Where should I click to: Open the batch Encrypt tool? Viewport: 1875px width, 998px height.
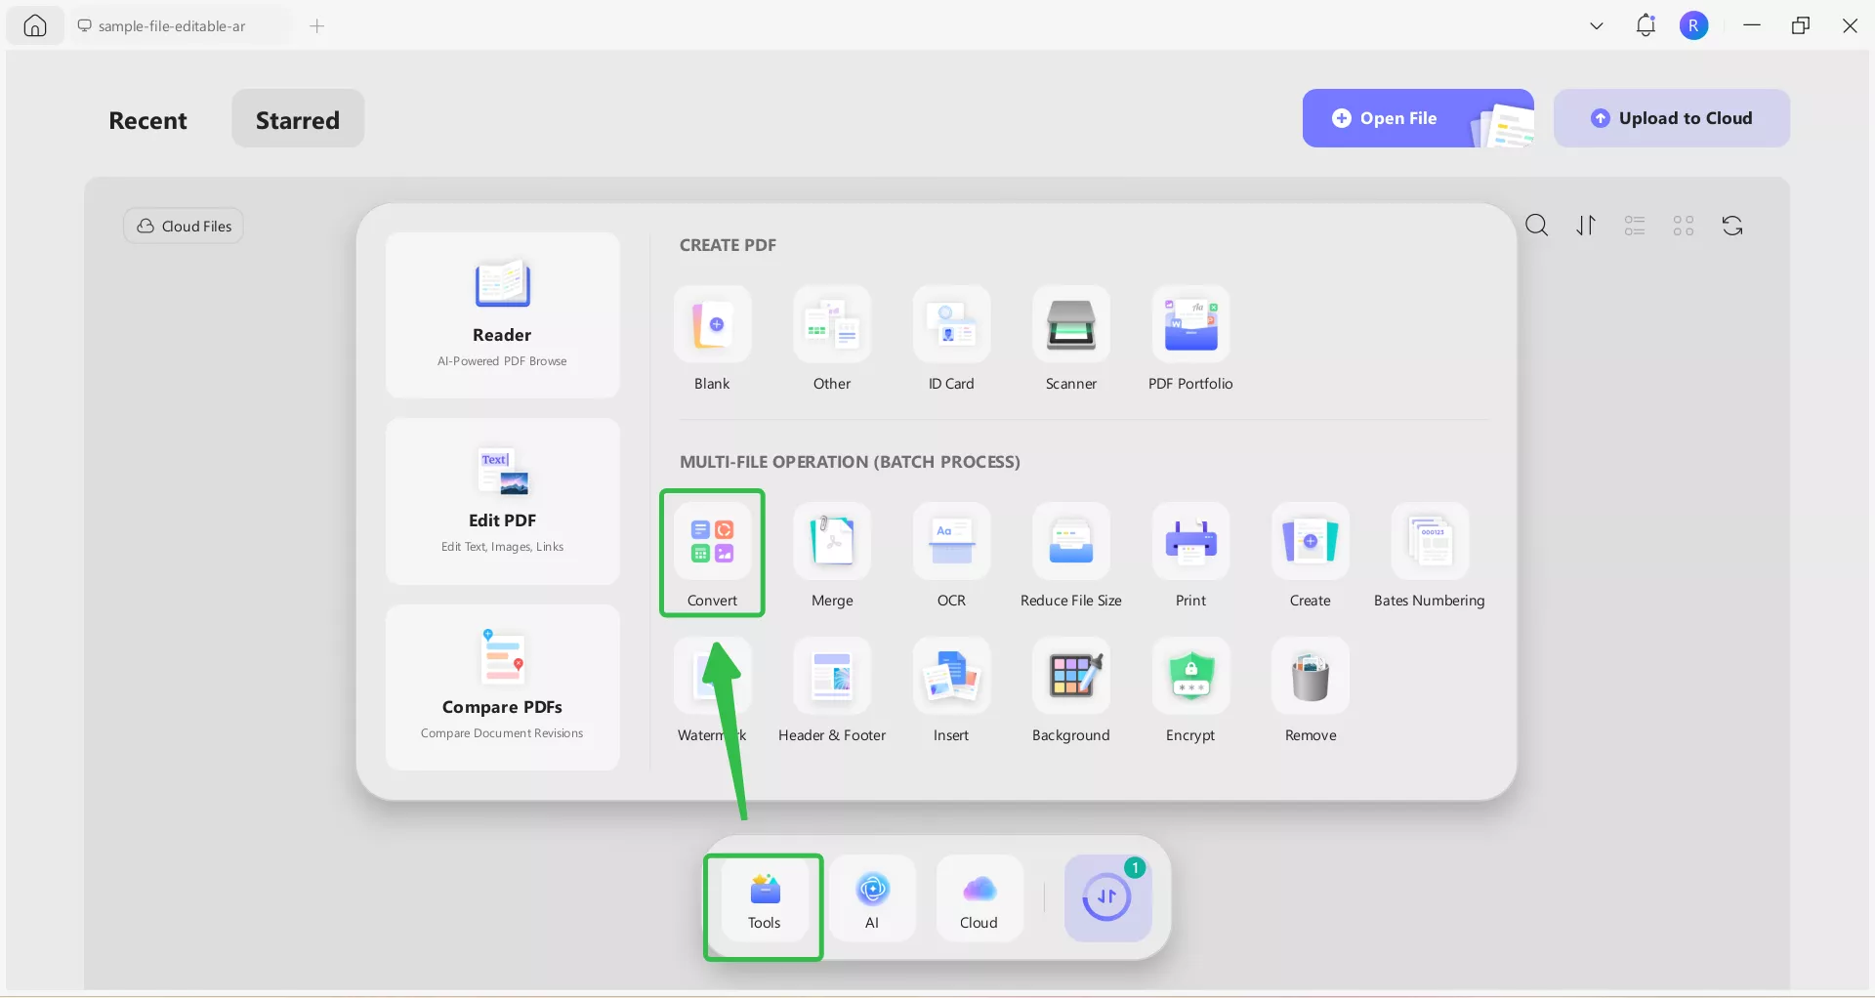[1190, 689]
